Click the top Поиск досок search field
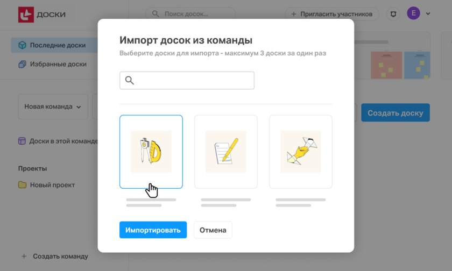452x271 pixels. (x=190, y=14)
